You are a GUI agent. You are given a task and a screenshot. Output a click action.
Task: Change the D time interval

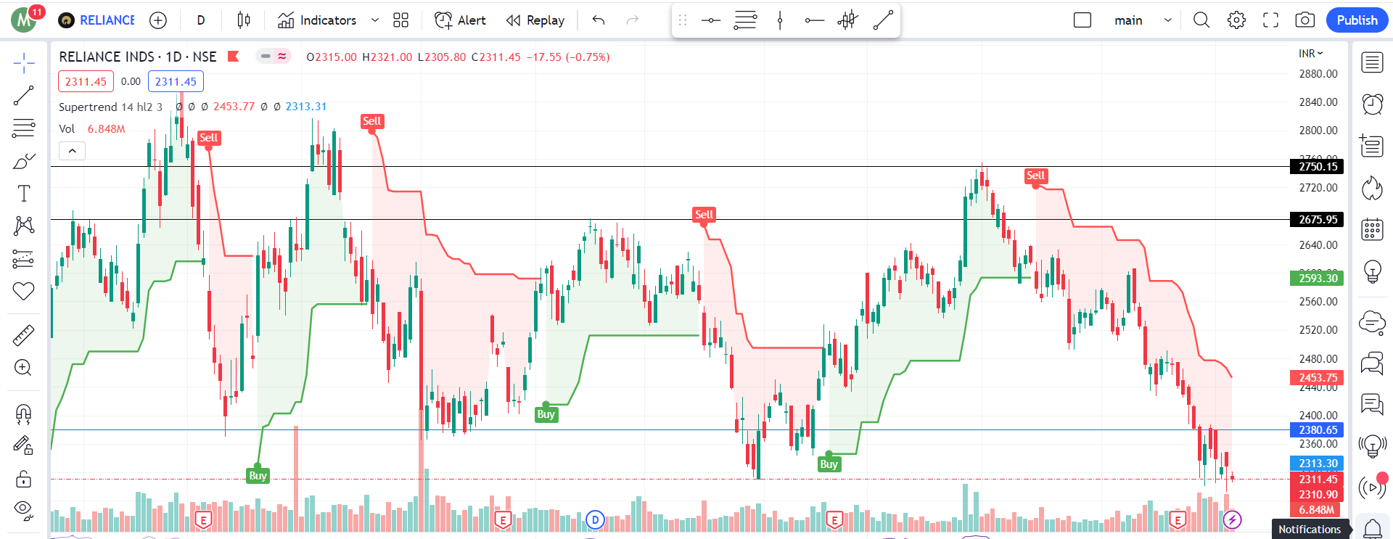coord(201,20)
